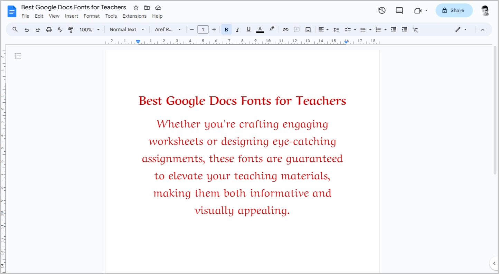Open the zoom level dropdown

point(89,29)
